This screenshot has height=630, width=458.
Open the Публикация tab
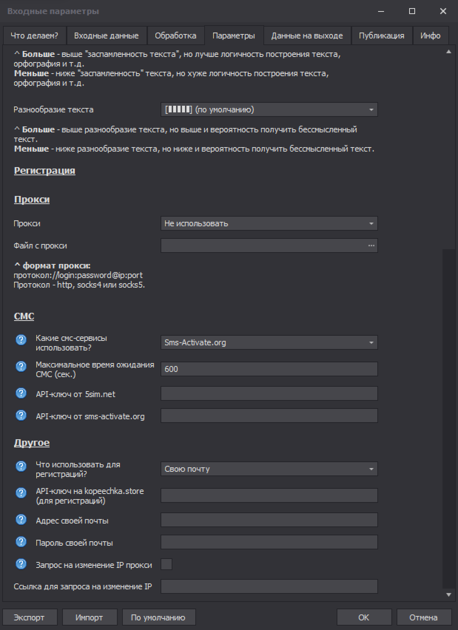pos(381,36)
